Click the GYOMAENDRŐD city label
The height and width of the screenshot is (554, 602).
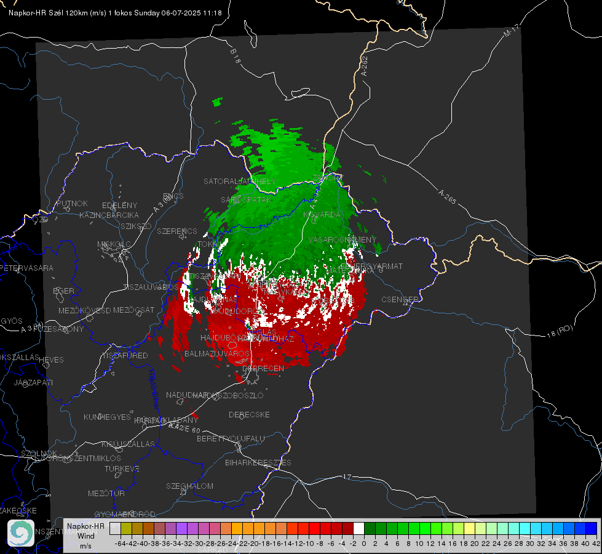click(125, 515)
